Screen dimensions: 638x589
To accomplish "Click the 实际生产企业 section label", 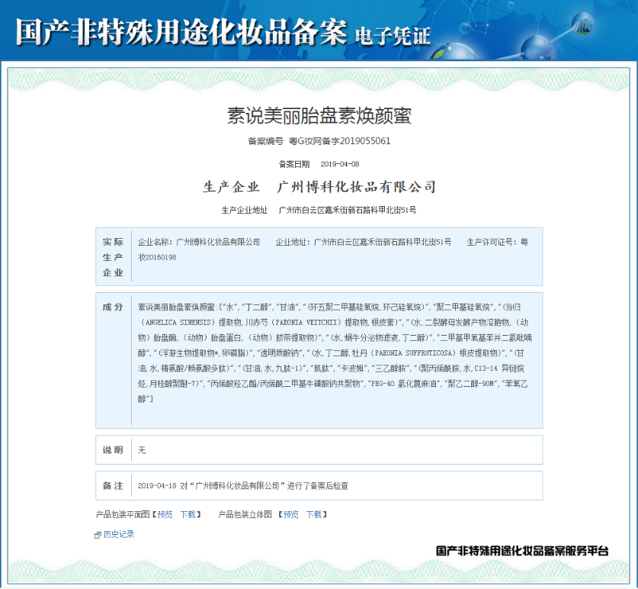I will 113,257.
